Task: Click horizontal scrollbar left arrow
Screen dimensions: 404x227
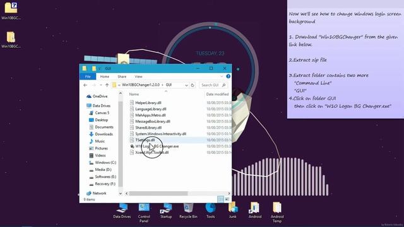Action: [126, 194]
